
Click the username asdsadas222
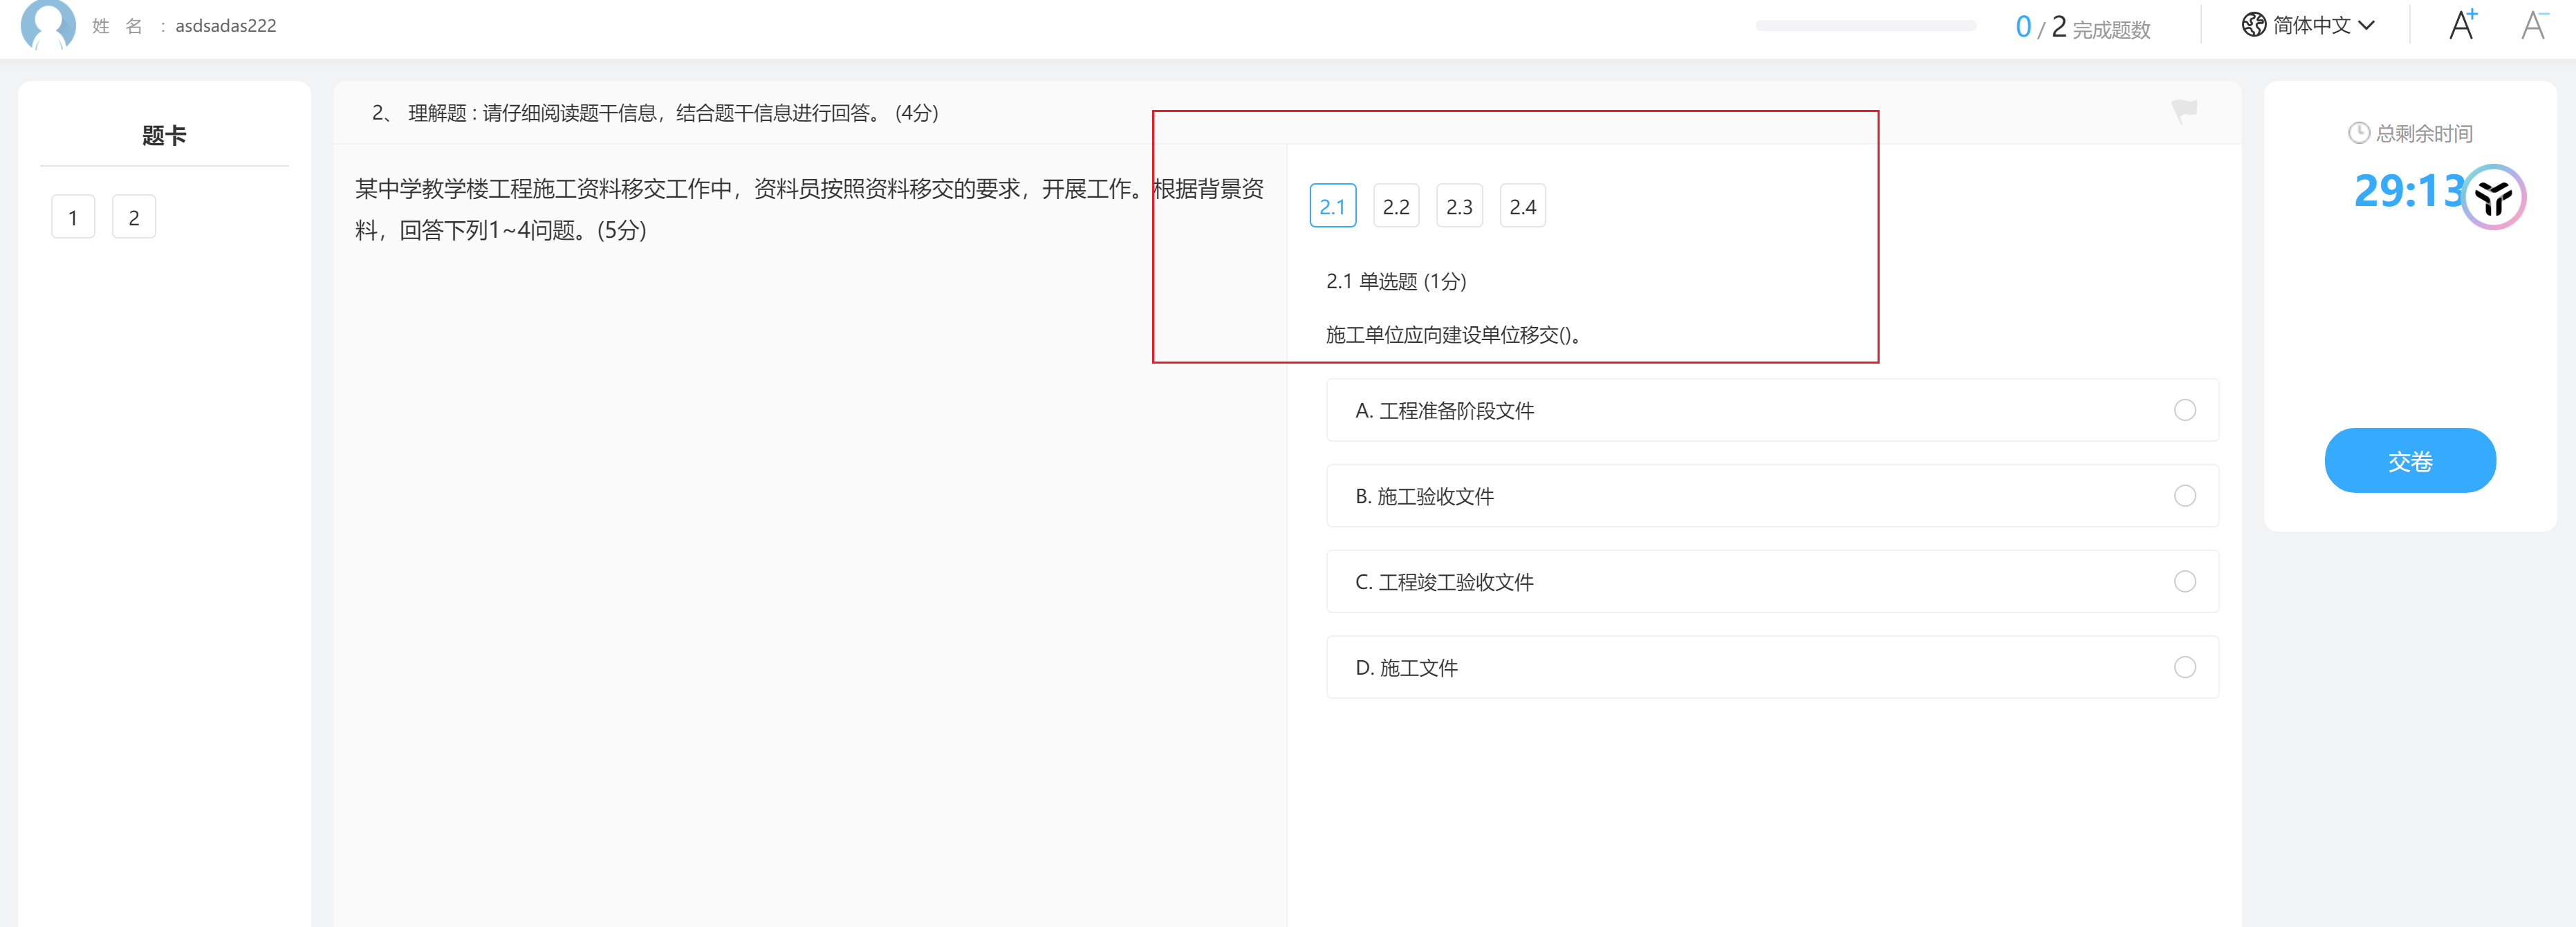(x=226, y=26)
